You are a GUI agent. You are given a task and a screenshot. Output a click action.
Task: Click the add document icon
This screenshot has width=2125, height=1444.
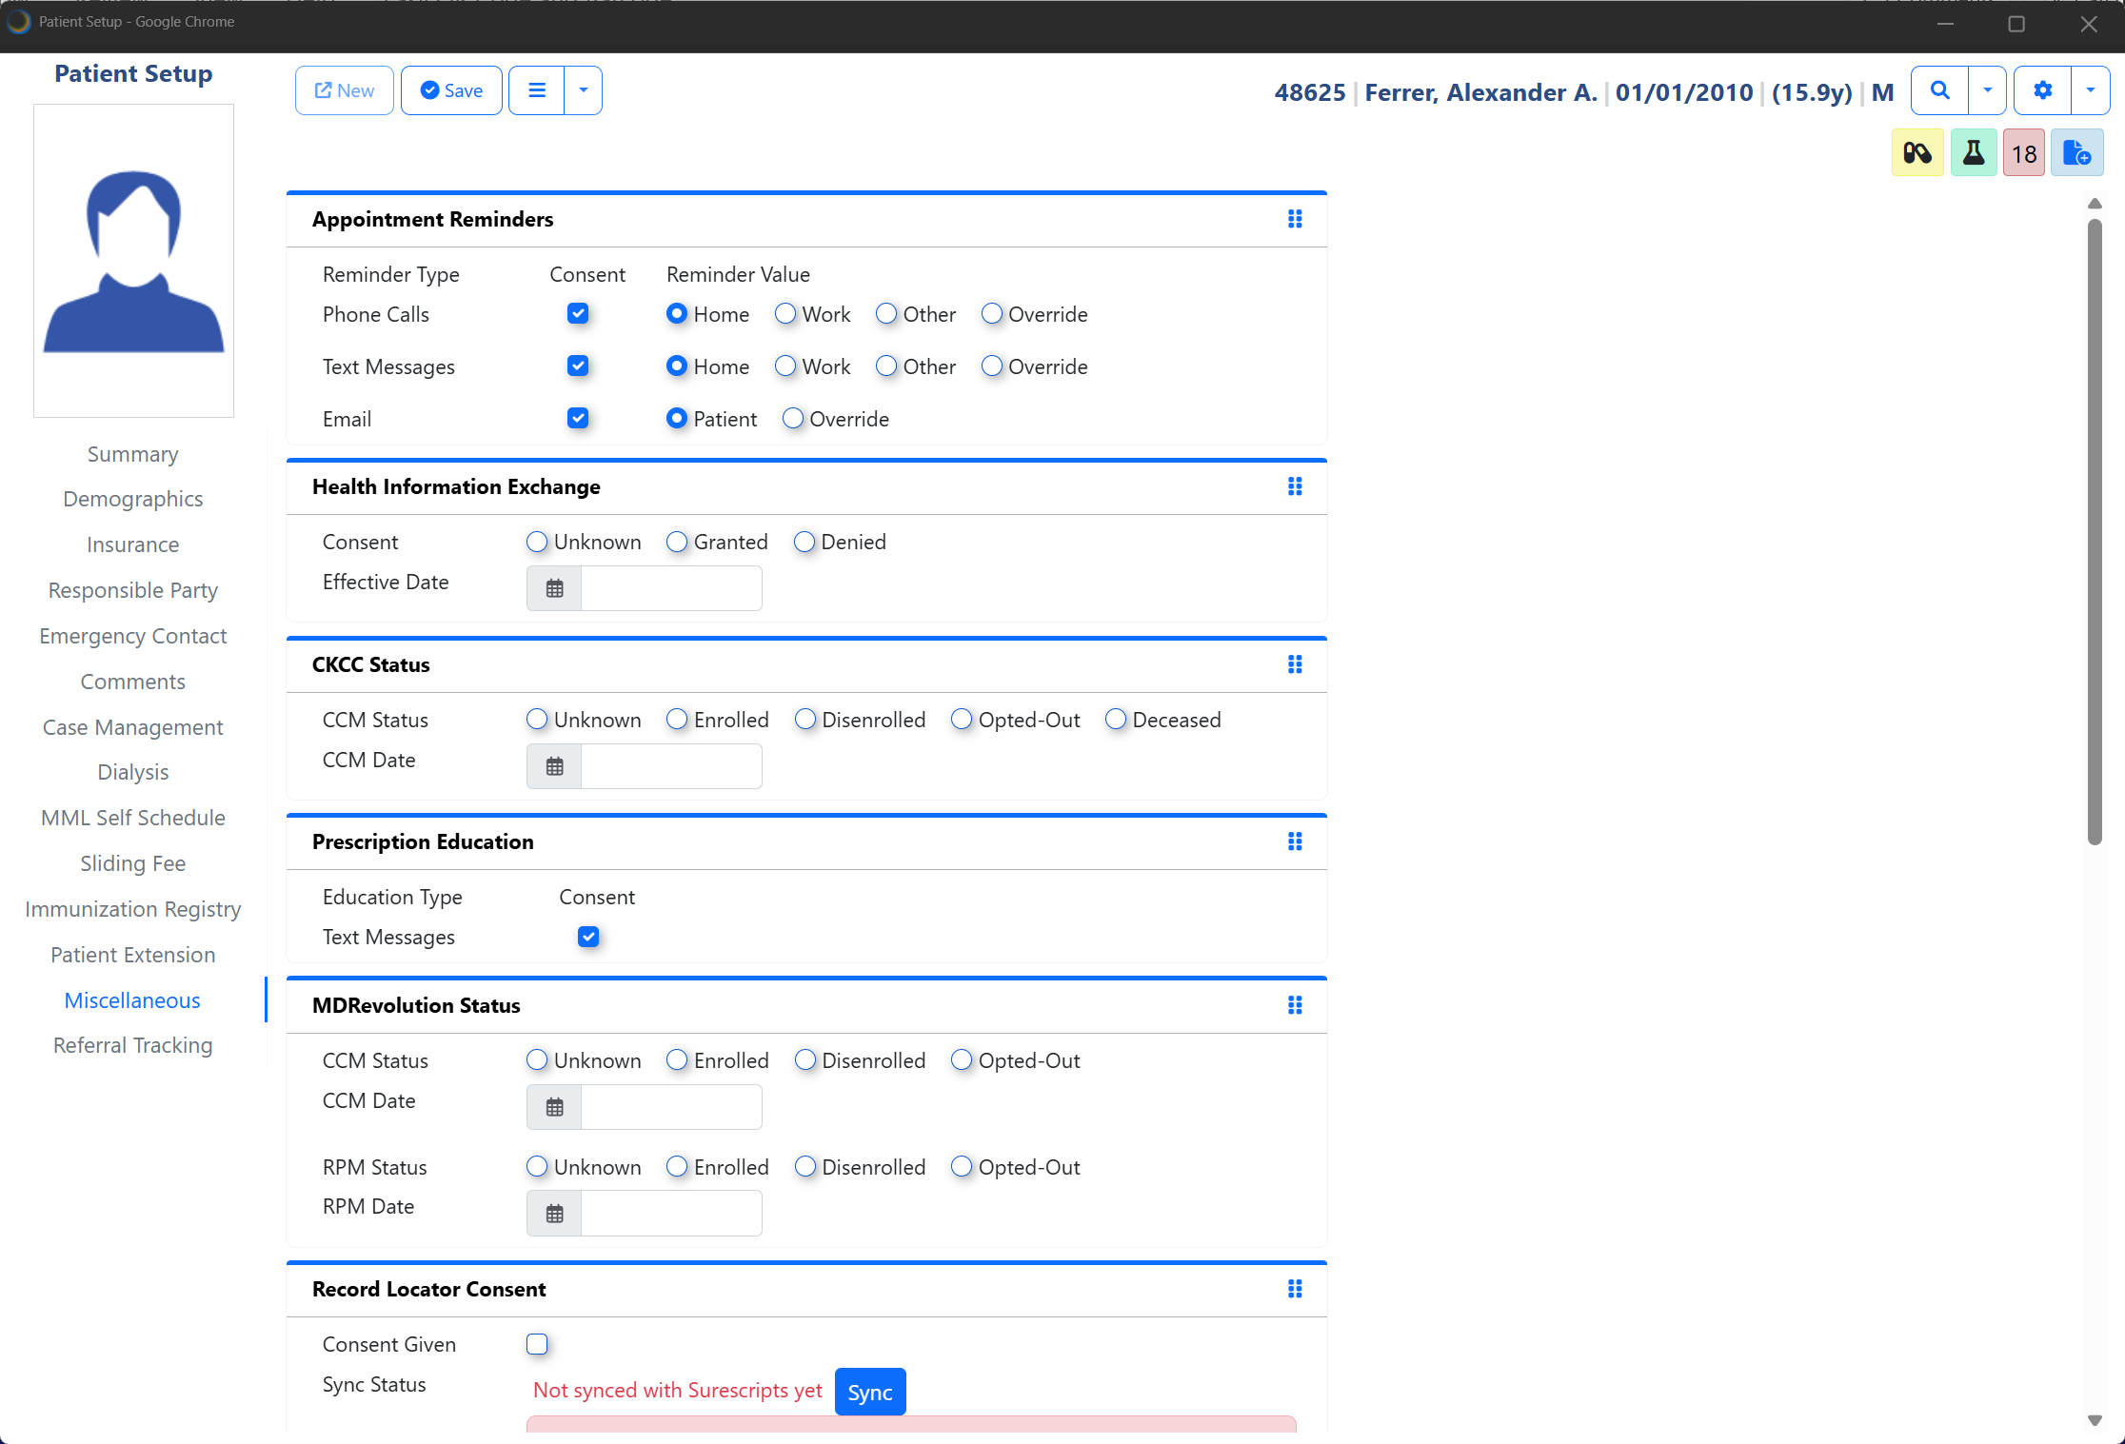point(2076,153)
